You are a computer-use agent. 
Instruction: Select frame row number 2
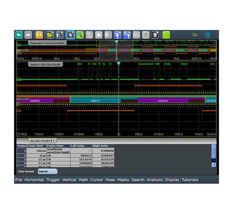coord(22,155)
